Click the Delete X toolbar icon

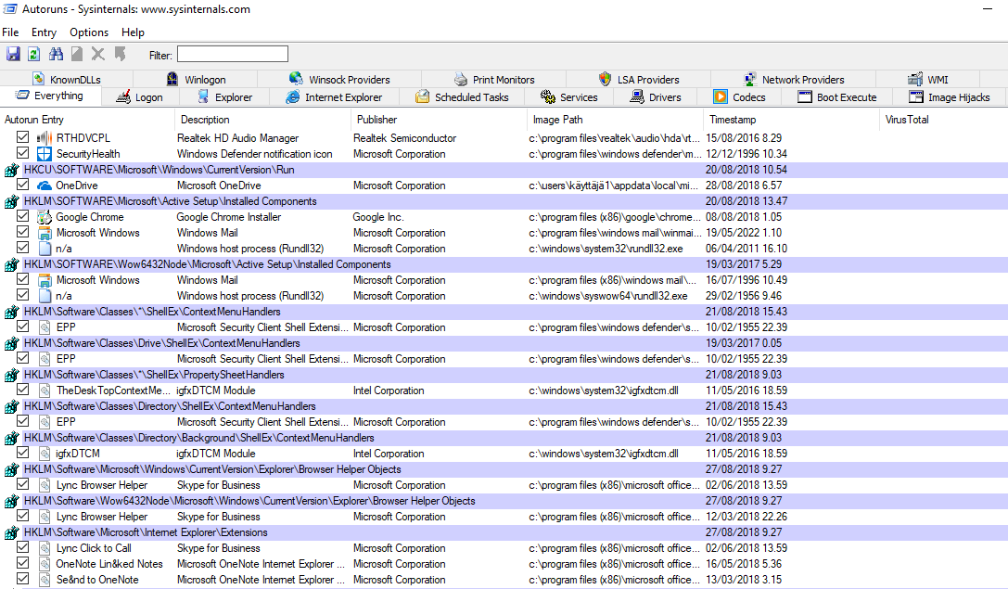pyautogui.click(x=97, y=54)
